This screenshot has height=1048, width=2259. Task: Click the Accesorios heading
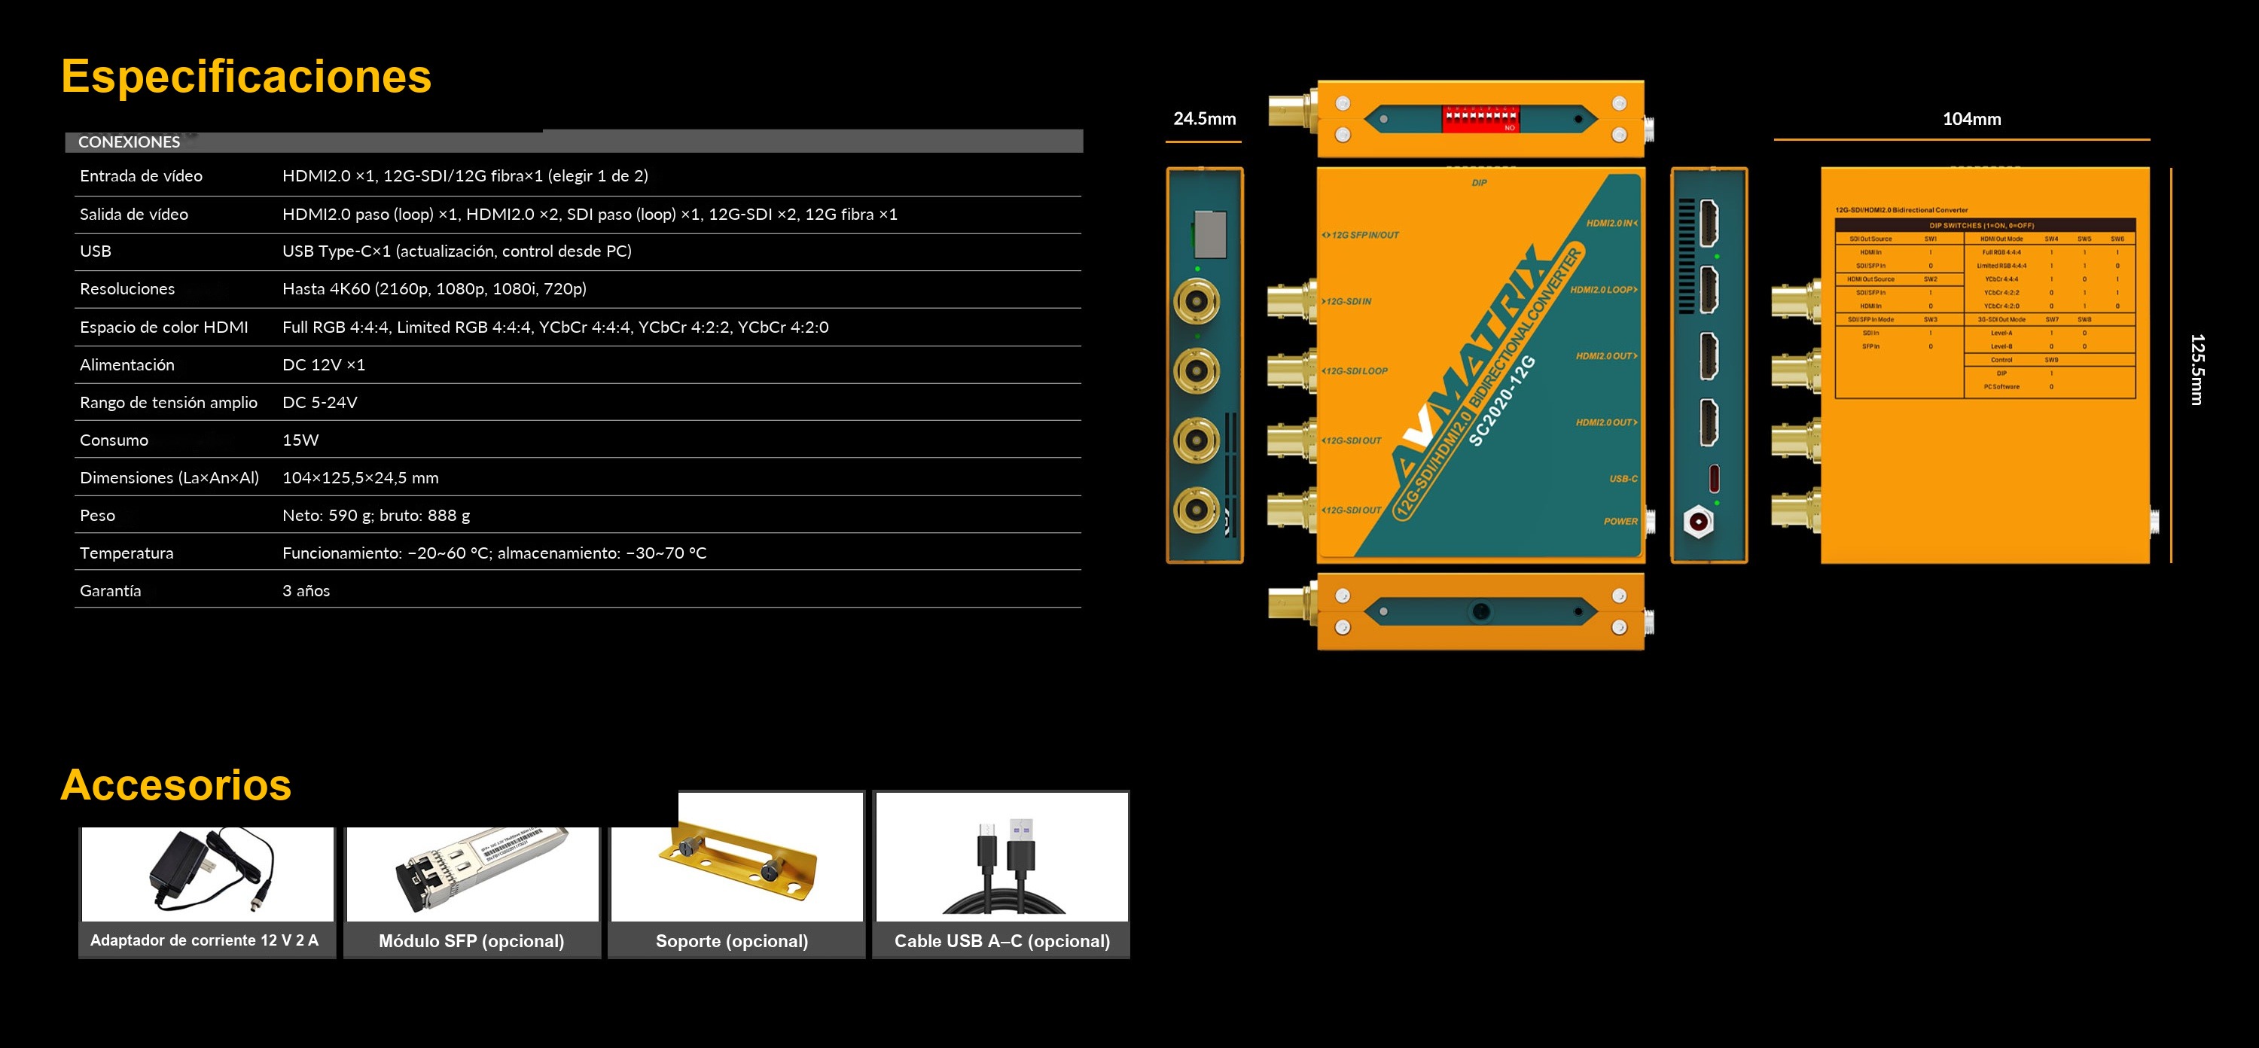point(176,785)
